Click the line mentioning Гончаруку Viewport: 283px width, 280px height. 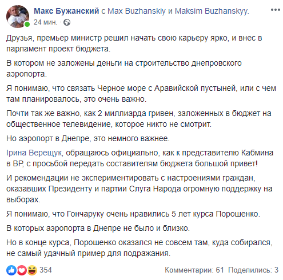point(133,214)
